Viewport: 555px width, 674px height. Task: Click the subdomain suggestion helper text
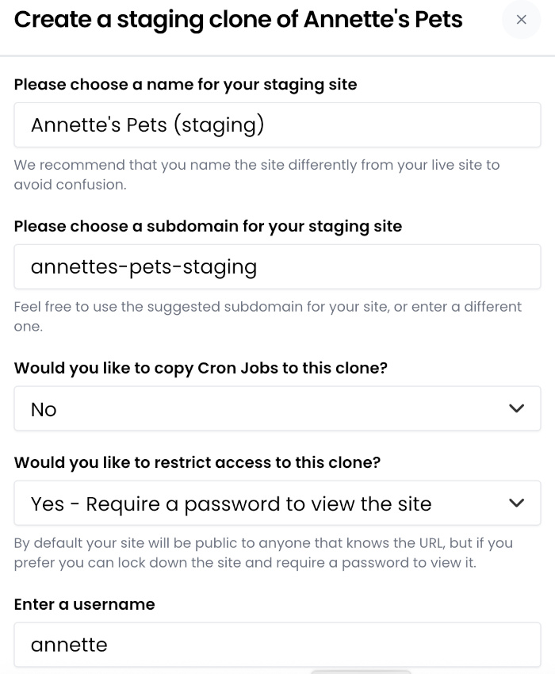tap(268, 315)
